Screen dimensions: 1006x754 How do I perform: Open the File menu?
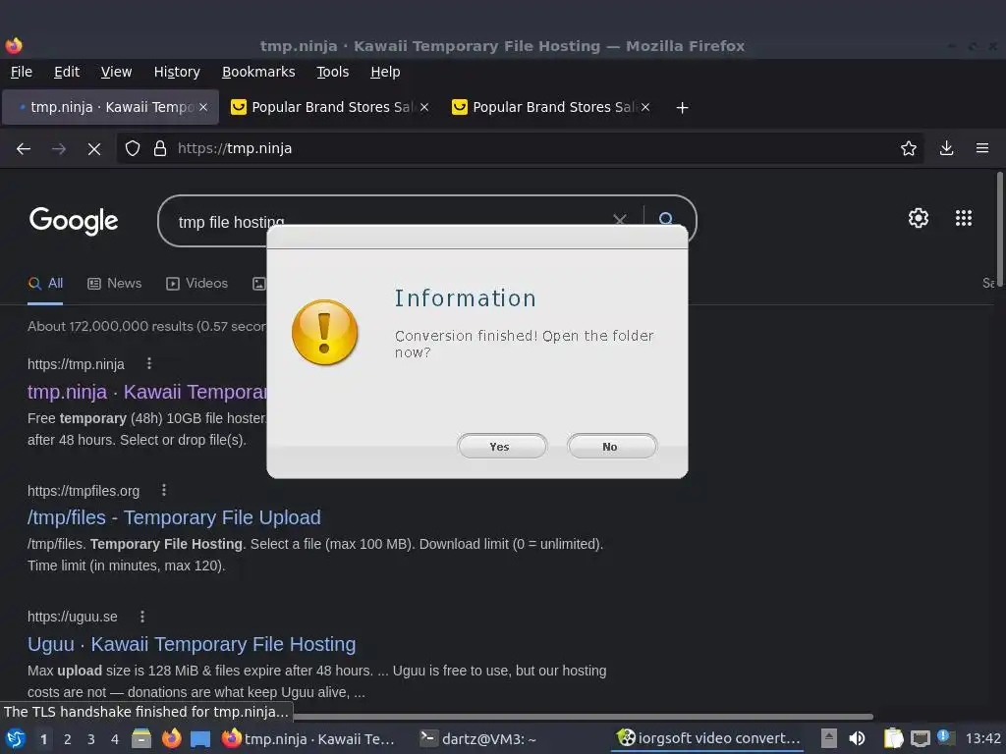(22, 72)
